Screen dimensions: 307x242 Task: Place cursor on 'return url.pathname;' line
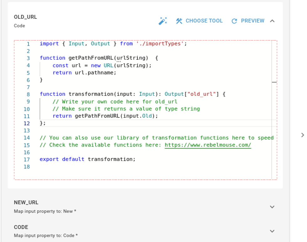84,73
